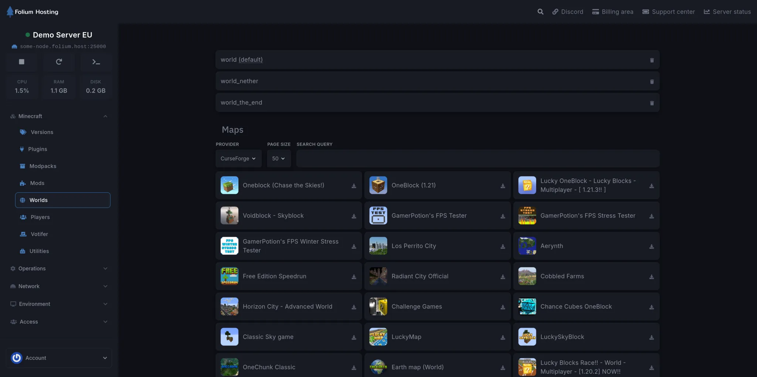Open the Billing area link
Image resolution: width=757 pixels, height=377 pixels.
612,11
